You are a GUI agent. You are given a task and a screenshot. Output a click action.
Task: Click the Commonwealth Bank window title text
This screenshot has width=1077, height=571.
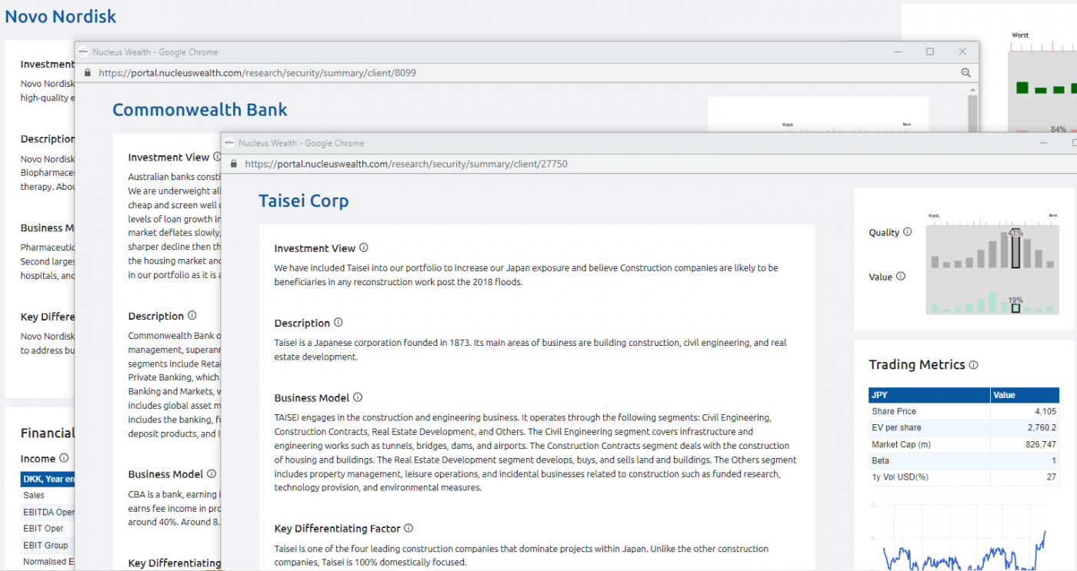tap(155, 52)
